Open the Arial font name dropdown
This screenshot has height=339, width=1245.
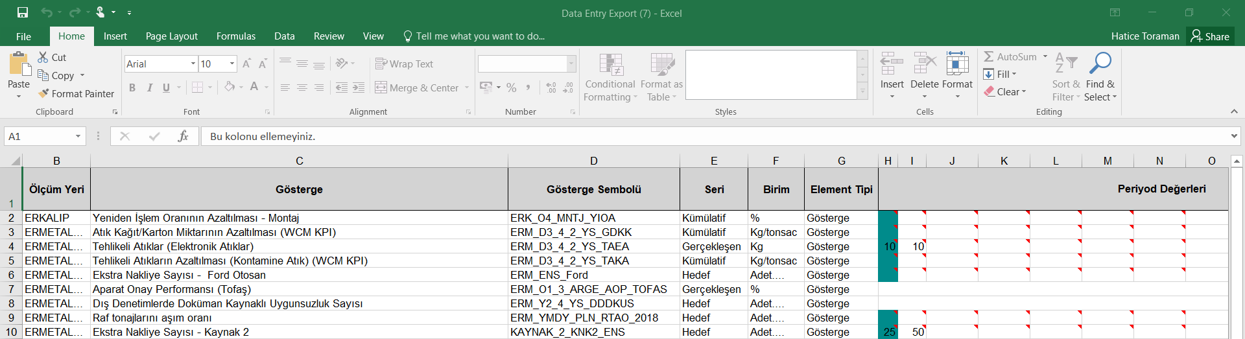pyautogui.click(x=193, y=64)
